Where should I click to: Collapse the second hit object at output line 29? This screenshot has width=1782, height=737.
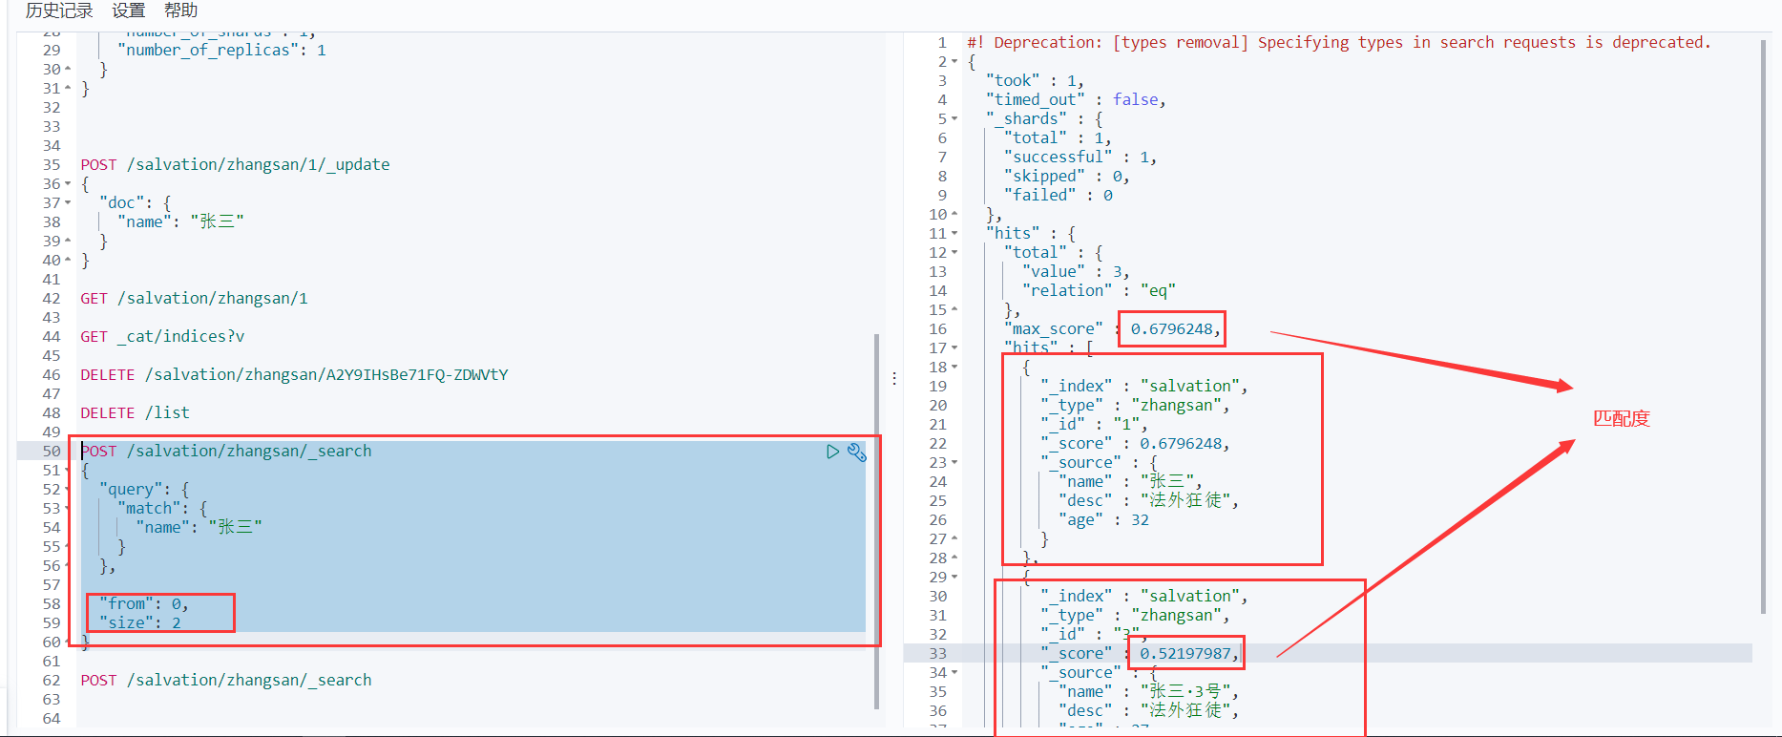click(x=954, y=577)
